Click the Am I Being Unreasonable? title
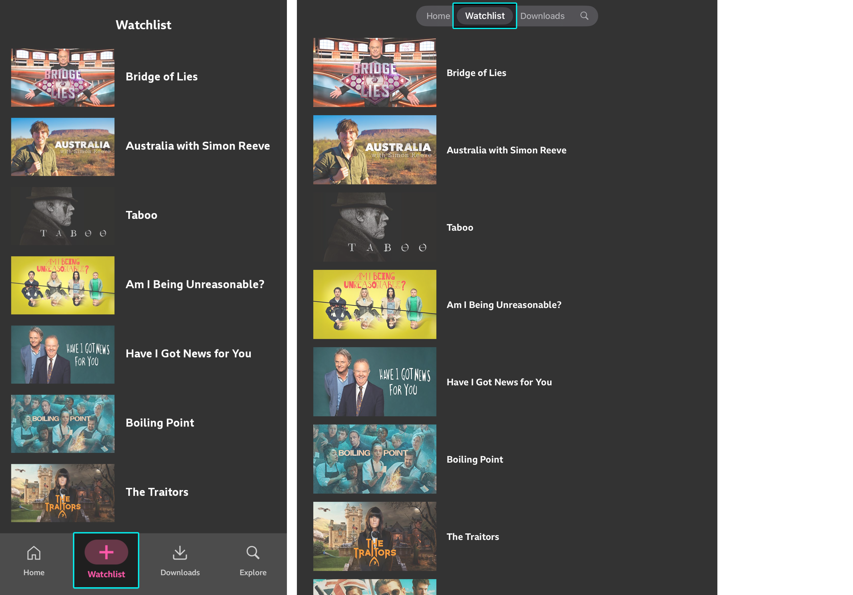Image resolution: width=853 pixels, height=595 pixels. pos(195,284)
